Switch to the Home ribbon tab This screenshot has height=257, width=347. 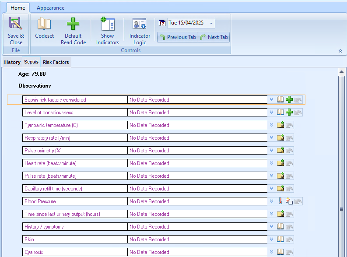[x=18, y=8]
